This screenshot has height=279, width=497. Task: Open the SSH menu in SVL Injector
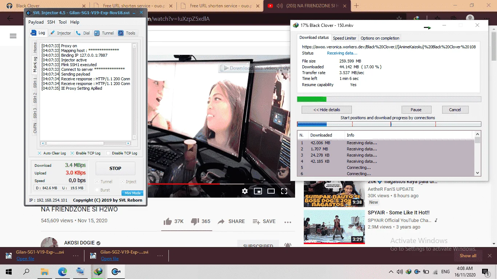tap(51, 22)
